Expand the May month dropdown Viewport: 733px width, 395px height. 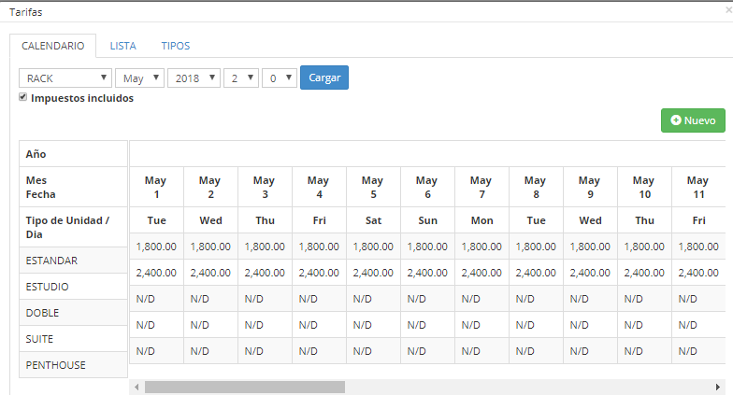pyautogui.click(x=139, y=78)
